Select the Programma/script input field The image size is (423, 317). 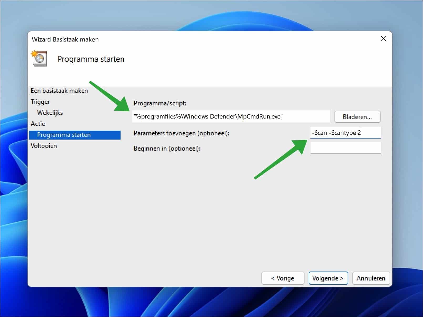(231, 116)
